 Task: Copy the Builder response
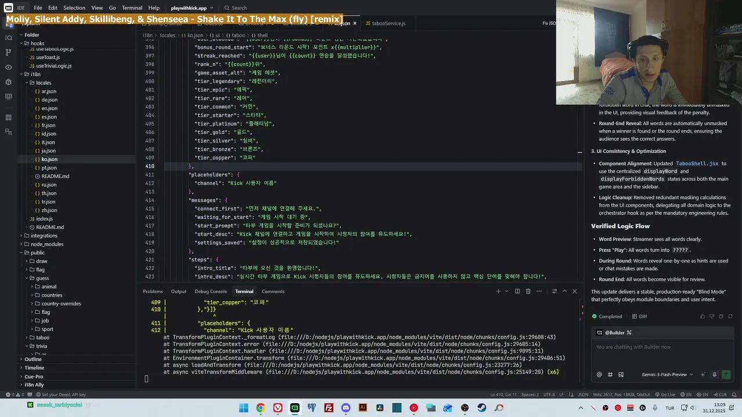coord(721,316)
